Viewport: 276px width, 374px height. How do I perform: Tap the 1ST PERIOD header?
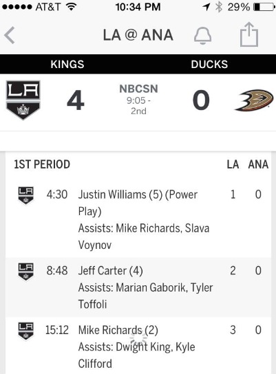(42, 164)
